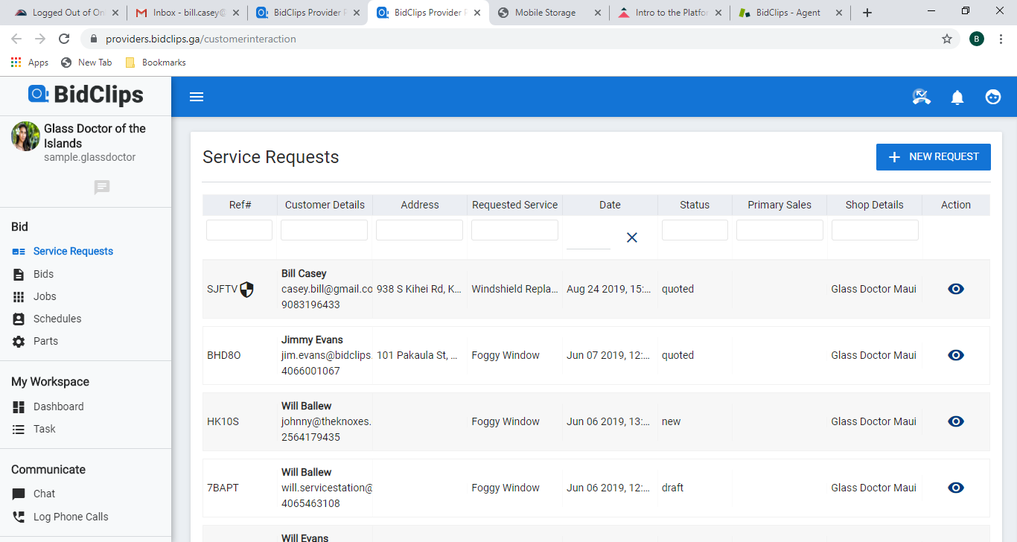This screenshot has width=1017, height=542.
Task: Click the Log Phone Calls phone icon
Action: pyautogui.click(x=19, y=517)
